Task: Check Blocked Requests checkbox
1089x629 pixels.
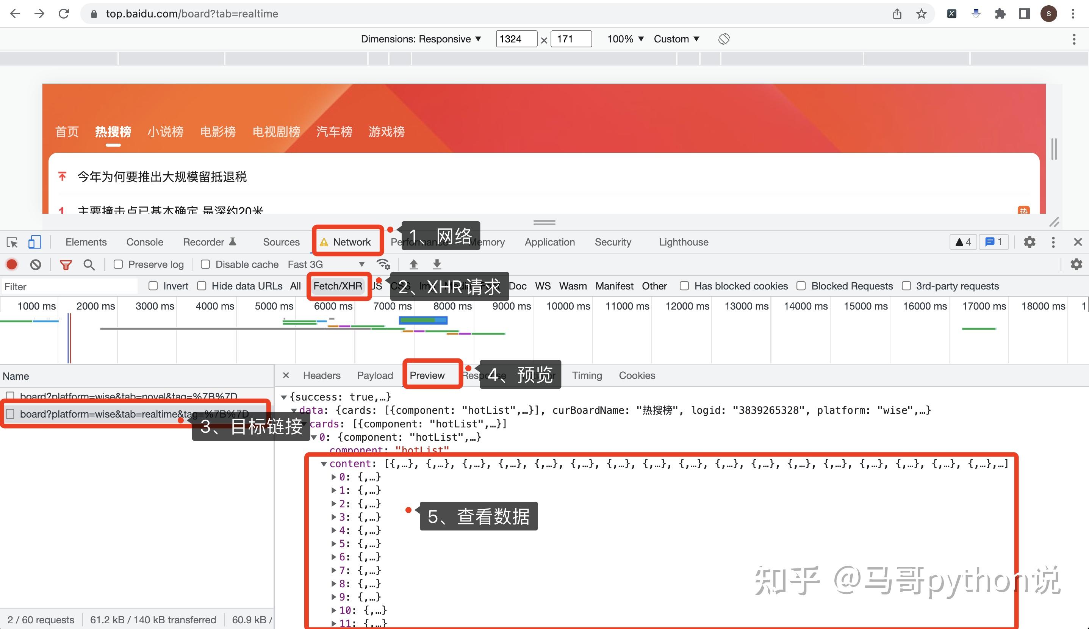Action: [801, 286]
